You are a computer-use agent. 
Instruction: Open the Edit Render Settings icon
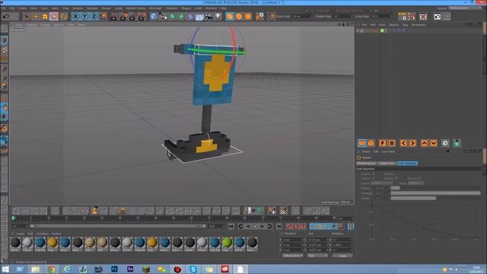click(142, 17)
